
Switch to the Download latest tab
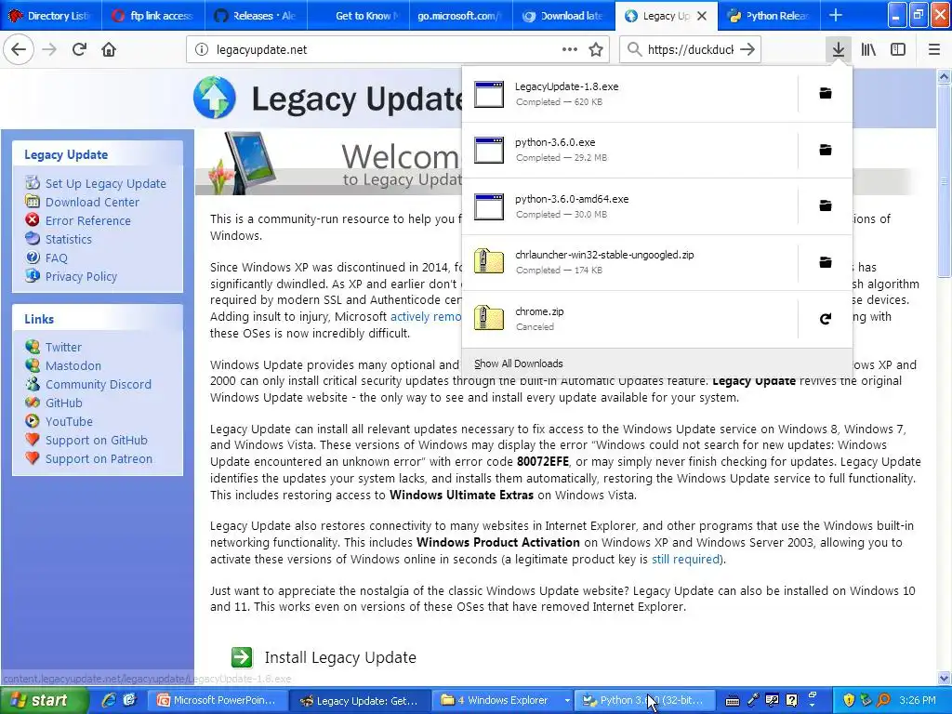coord(563,16)
